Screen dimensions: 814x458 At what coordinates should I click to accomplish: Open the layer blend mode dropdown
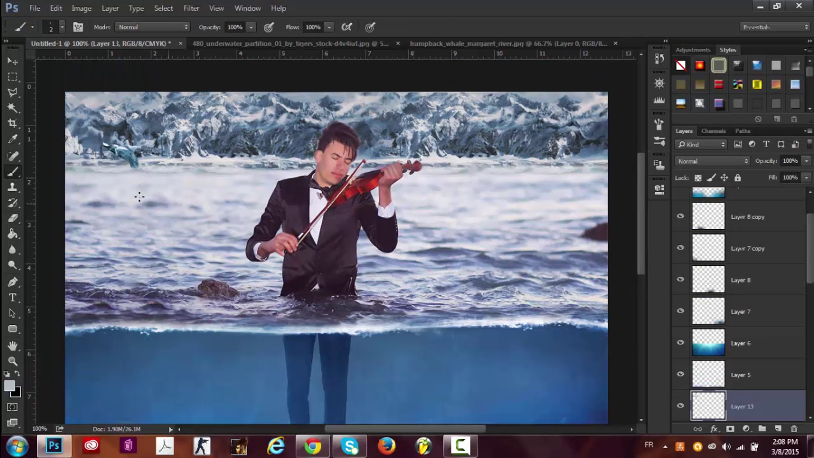[x=712, y=161]
